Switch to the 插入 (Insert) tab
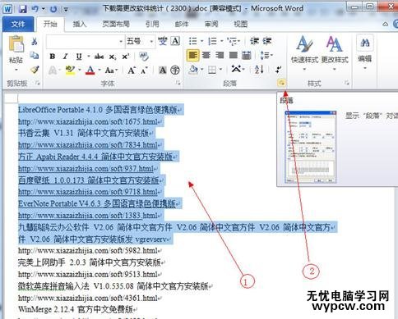This screenshot has height=319, width=398. click(80, 24)
